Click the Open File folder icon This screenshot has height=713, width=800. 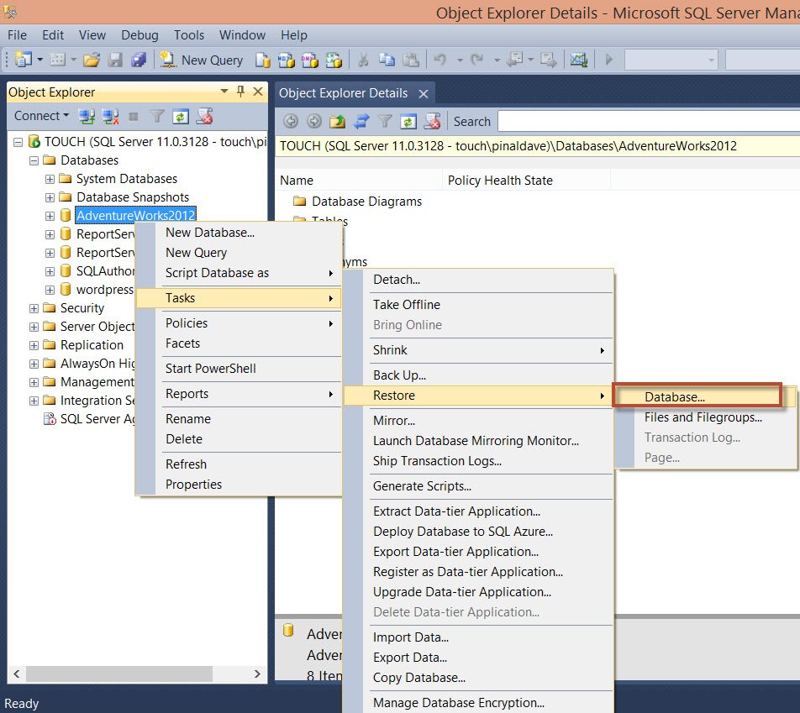tap(92, 60)
